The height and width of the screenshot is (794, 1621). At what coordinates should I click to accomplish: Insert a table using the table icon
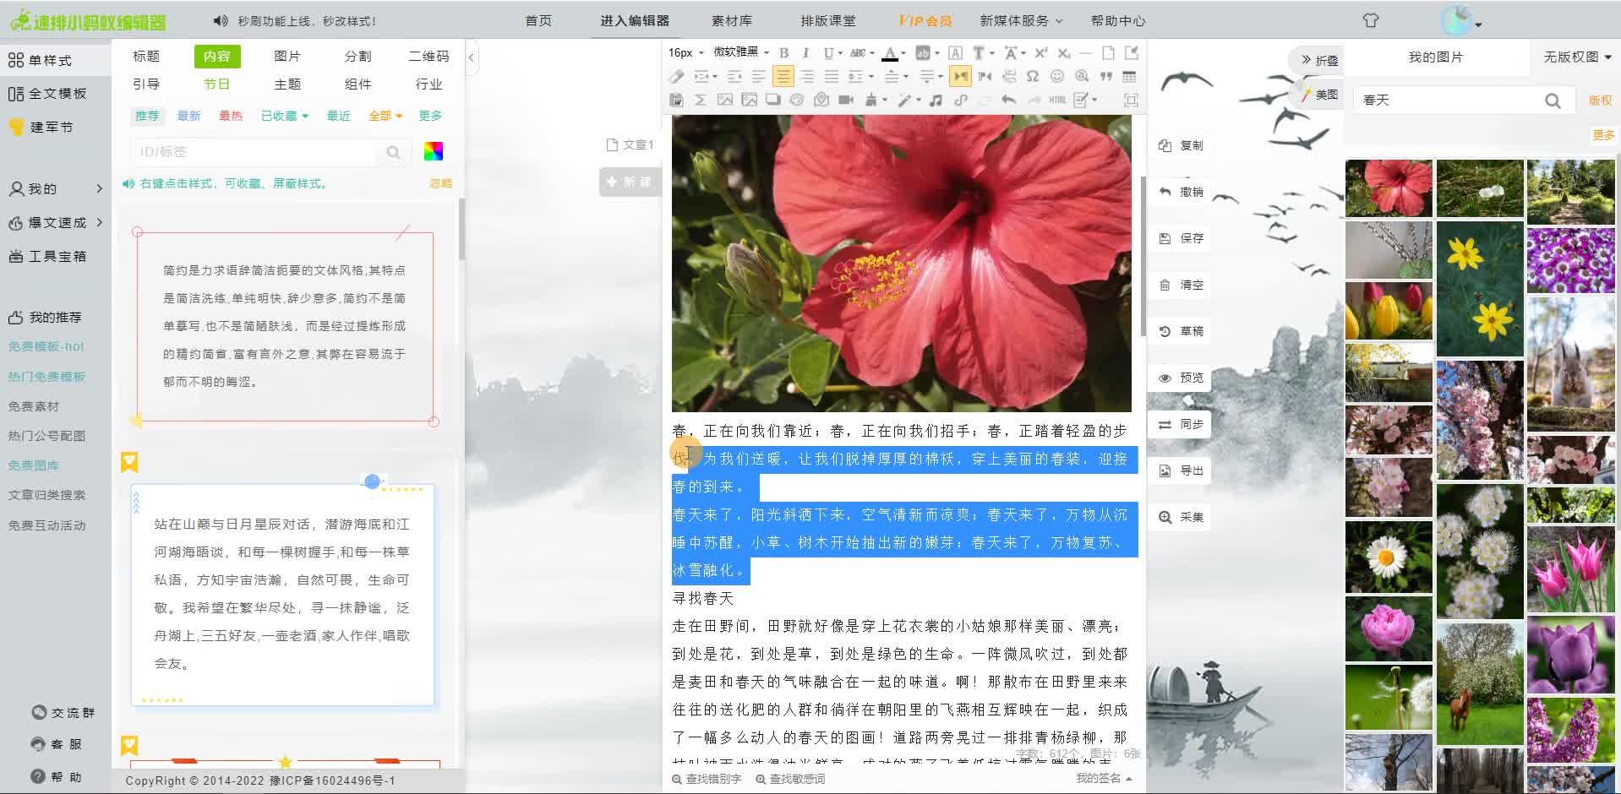(1129, 77)
